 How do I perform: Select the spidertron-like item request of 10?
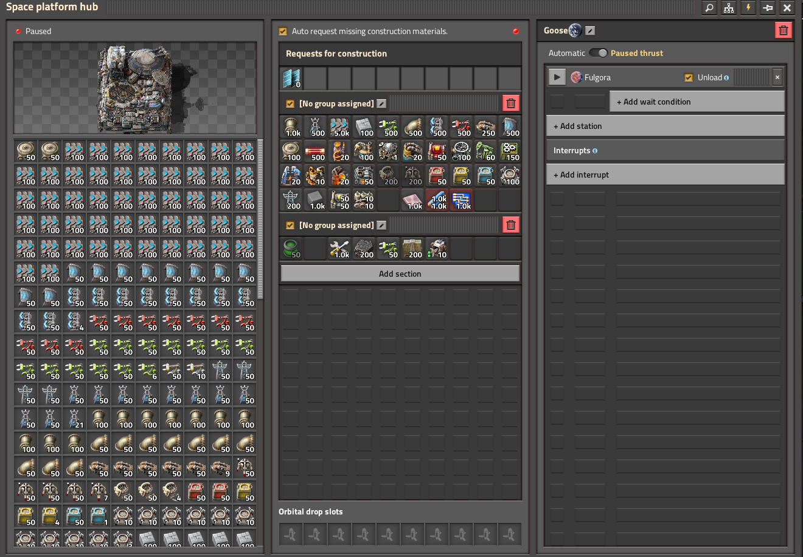437,249
